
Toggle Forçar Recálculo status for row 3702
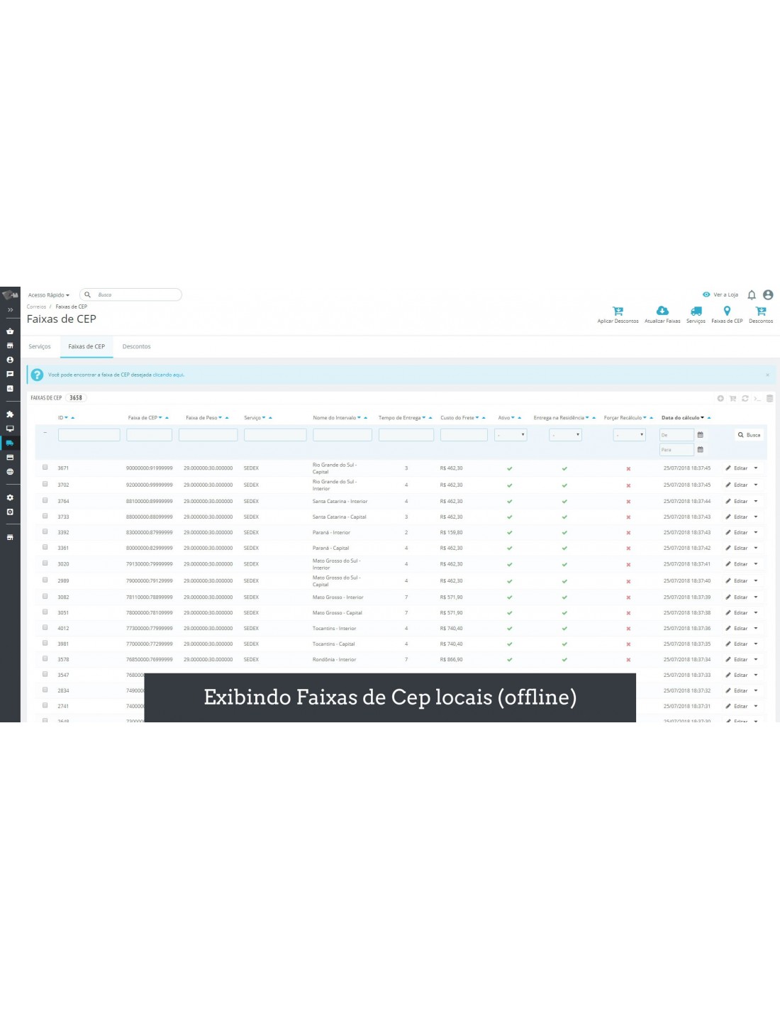628,485
